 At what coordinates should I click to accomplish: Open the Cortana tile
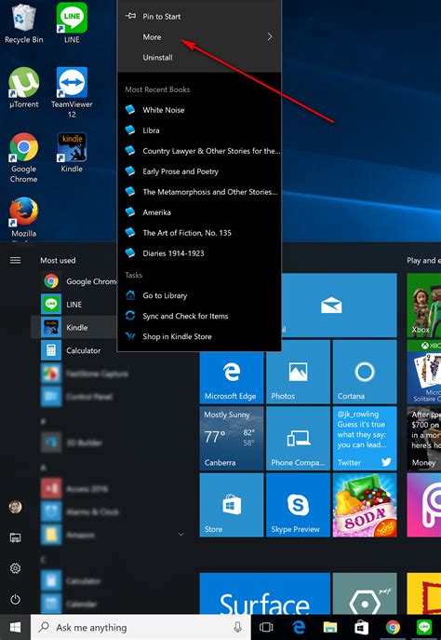(x=365, y=372)
